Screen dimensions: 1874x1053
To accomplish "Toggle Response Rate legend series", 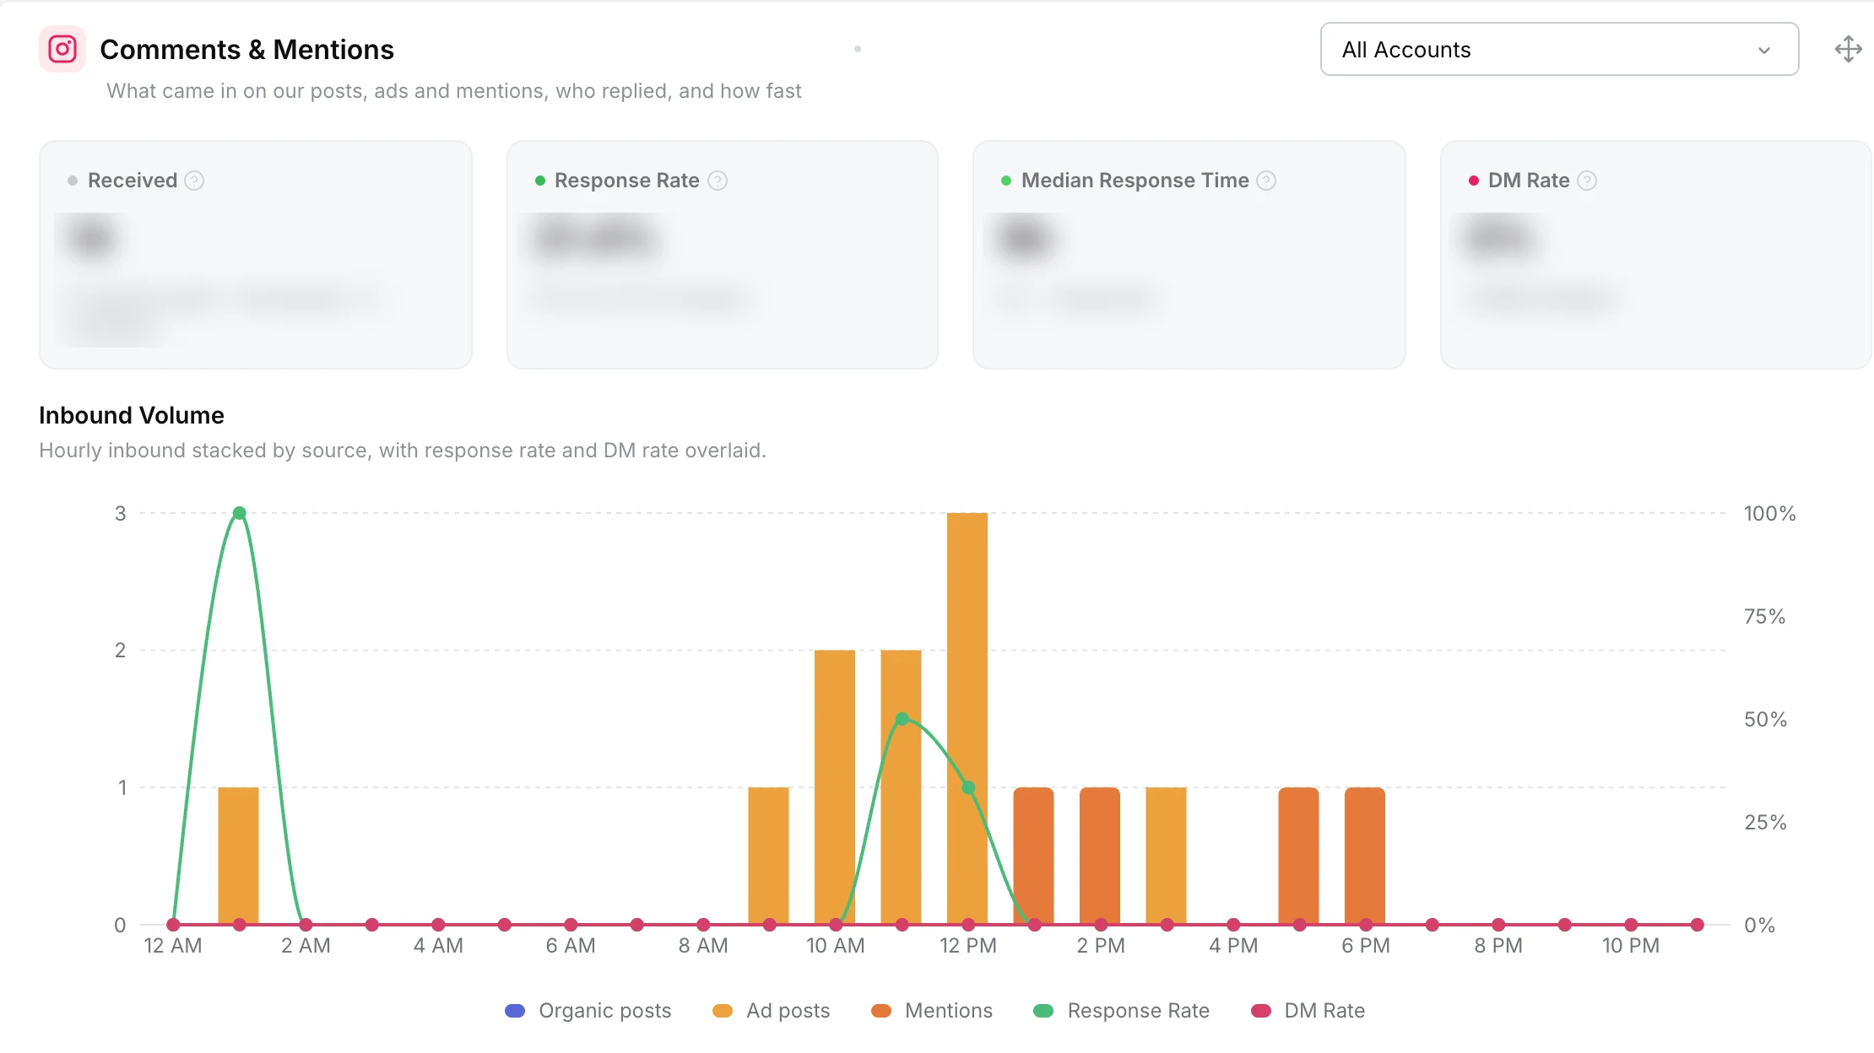I will click(x=1121, y=1011).
